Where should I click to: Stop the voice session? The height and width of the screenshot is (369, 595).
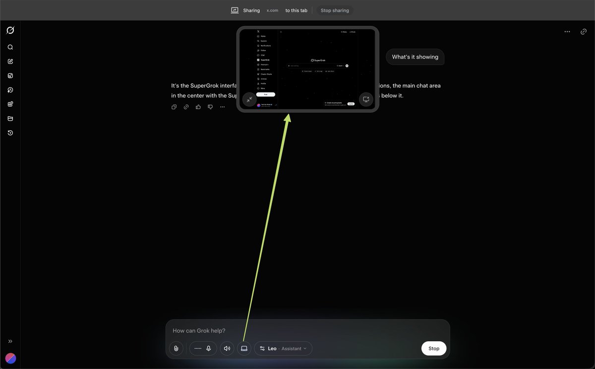coord(434,348)
